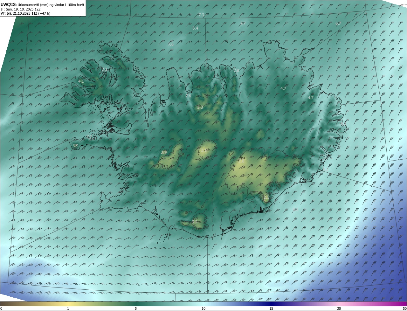Image resolution: width=407 pixels, height=311 pixels.
Task: Click the 3.2 value label near the south coast
Action: pyautogui.click(x=195, y=222)
